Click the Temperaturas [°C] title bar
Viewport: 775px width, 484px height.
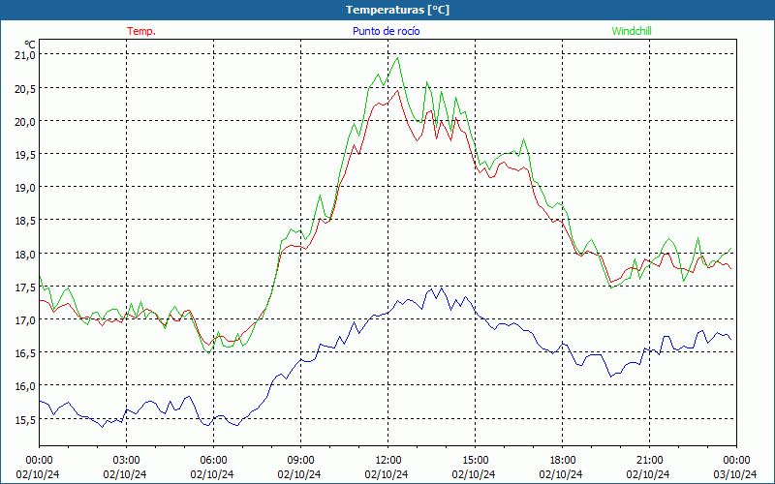(x=387, y=10)
